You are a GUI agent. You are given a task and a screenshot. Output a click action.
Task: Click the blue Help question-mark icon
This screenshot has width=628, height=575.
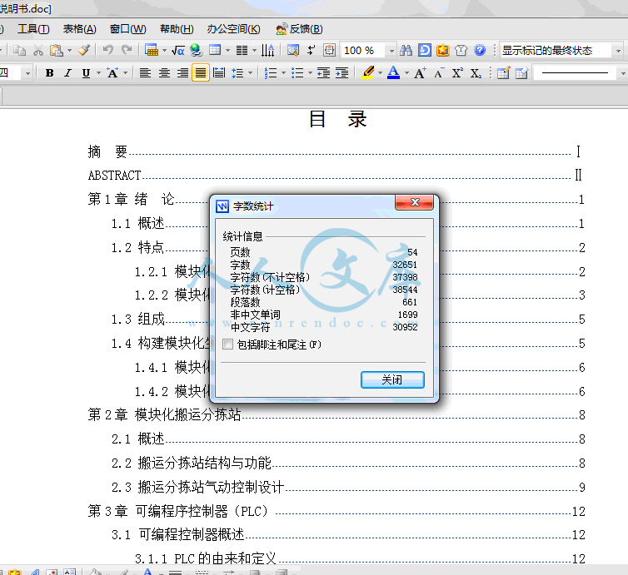pyautogui.click(x=480, y=51)
